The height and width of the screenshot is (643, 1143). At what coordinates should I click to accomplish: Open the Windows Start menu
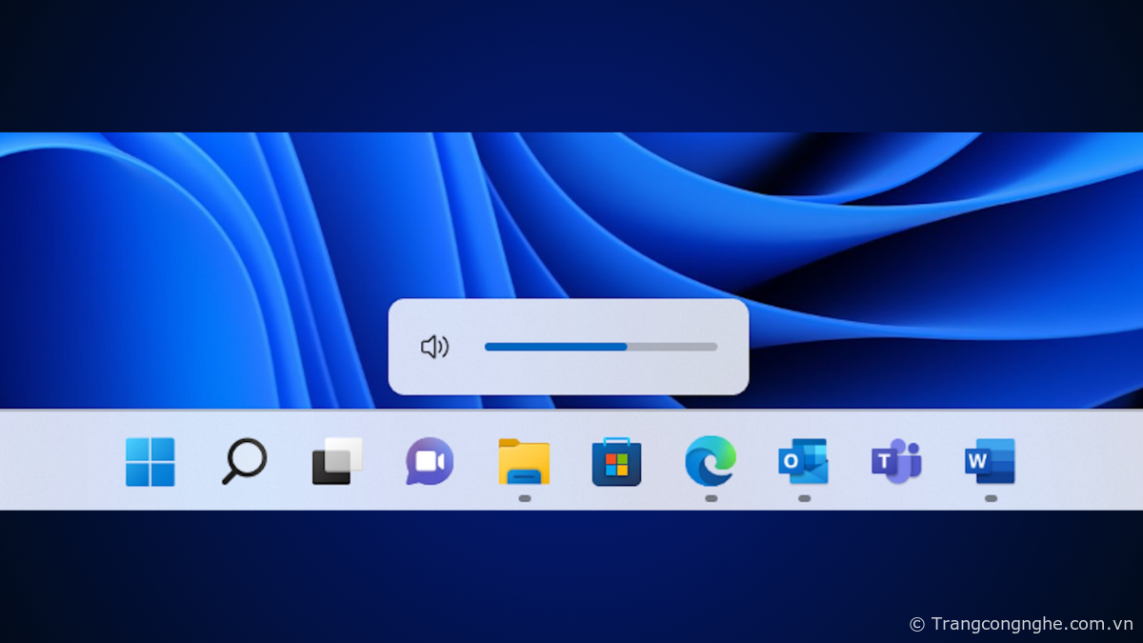[150, 462]
